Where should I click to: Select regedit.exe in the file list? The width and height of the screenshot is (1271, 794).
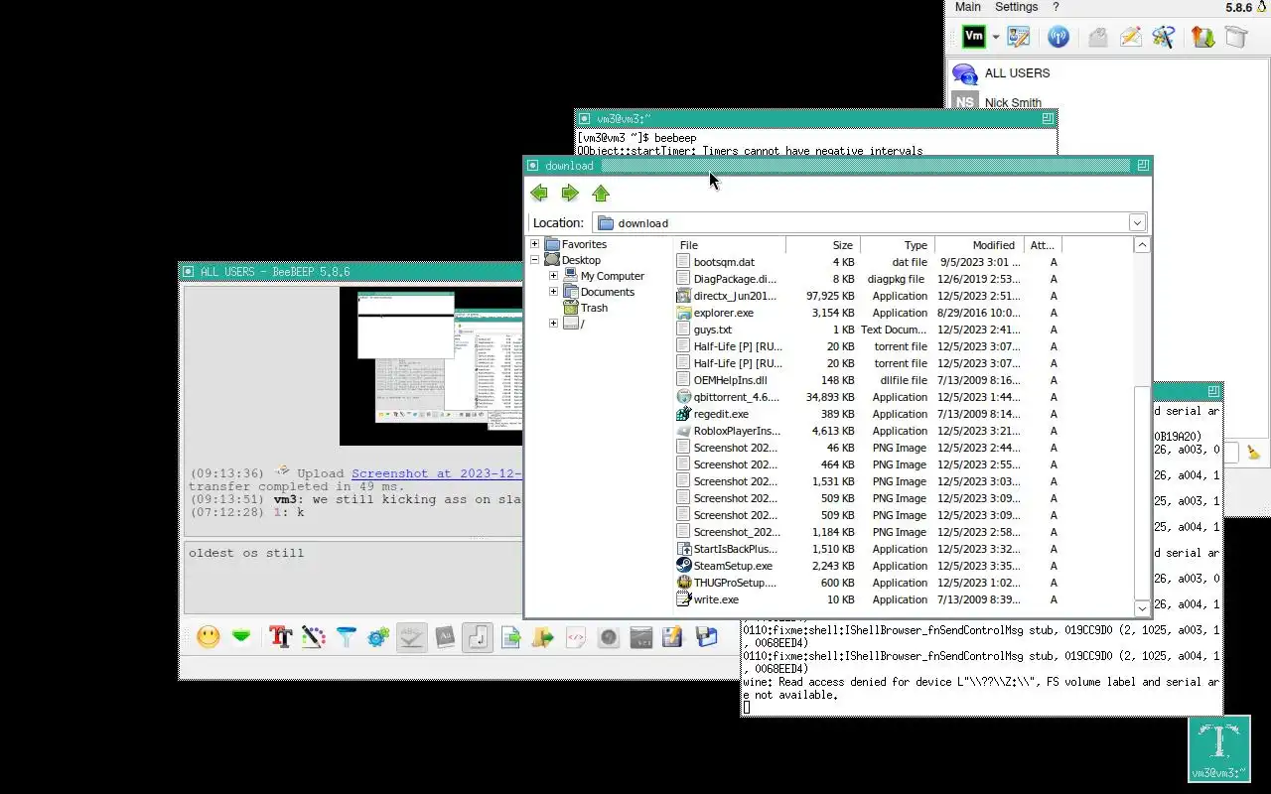(x=721, y=414)
